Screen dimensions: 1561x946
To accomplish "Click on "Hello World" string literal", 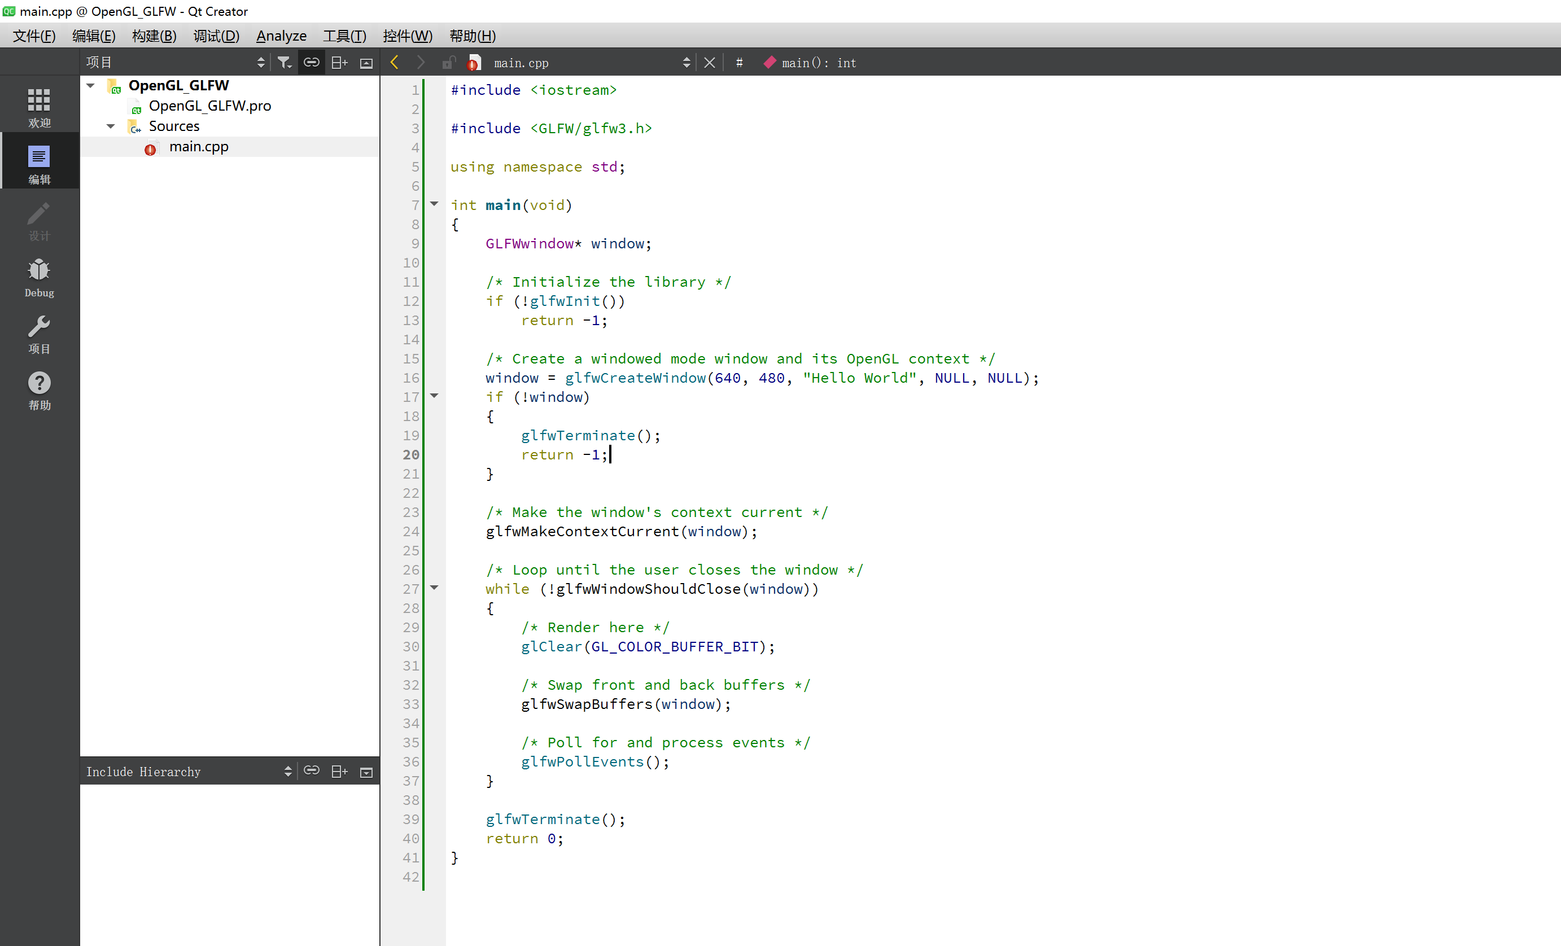I will click(x=860, y=378).
